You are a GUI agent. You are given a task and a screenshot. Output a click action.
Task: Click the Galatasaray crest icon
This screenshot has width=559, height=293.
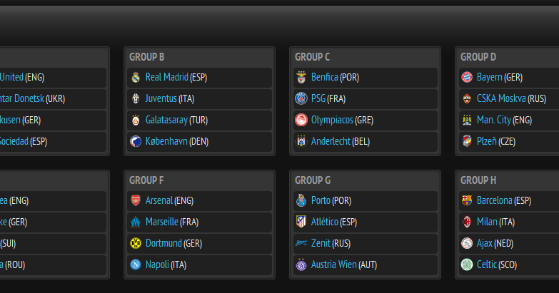[x=136, y=120]
